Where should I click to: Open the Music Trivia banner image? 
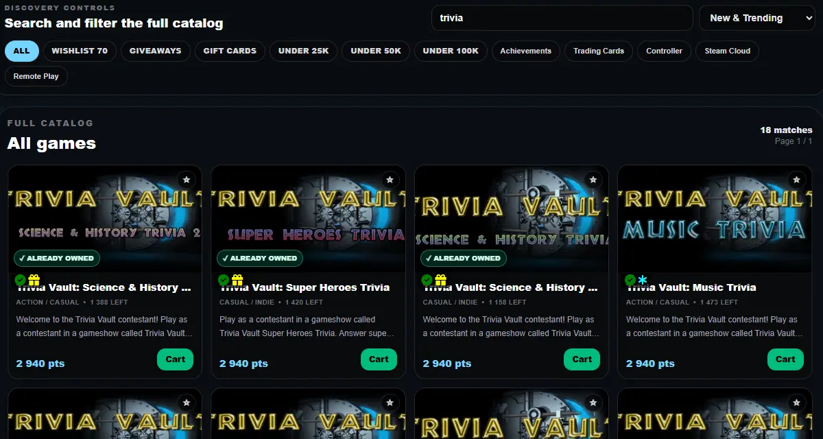pos(715,219)
